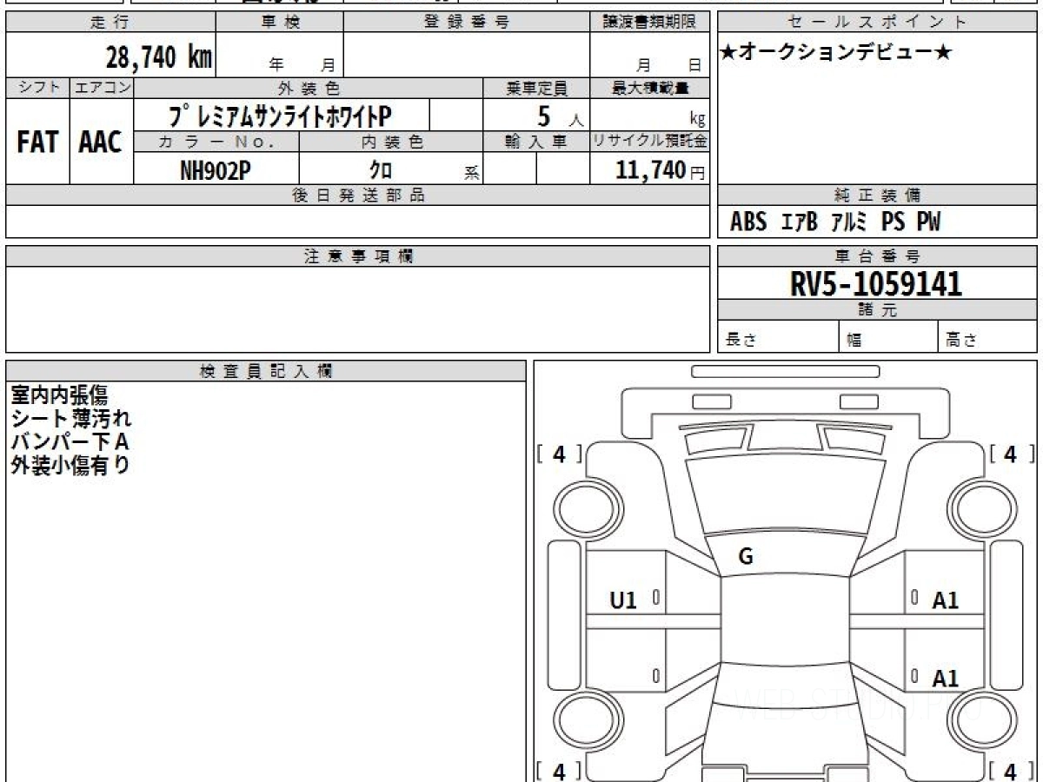
Task: Click the 車検 header cell
Action: (x=280, y=23)
